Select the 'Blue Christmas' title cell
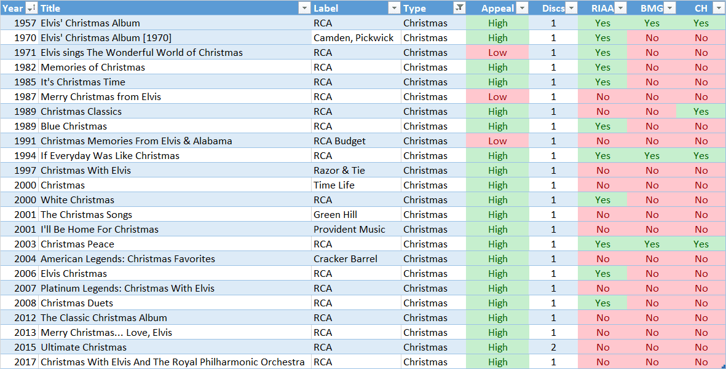 [x=175, y=126]
